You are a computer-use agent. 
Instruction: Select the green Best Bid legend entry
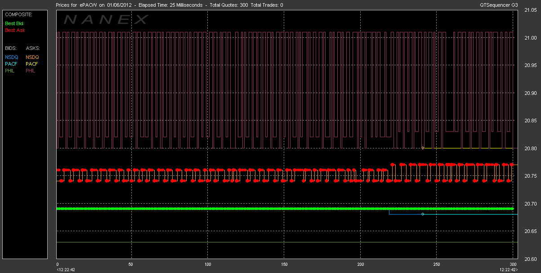point(15,23)
